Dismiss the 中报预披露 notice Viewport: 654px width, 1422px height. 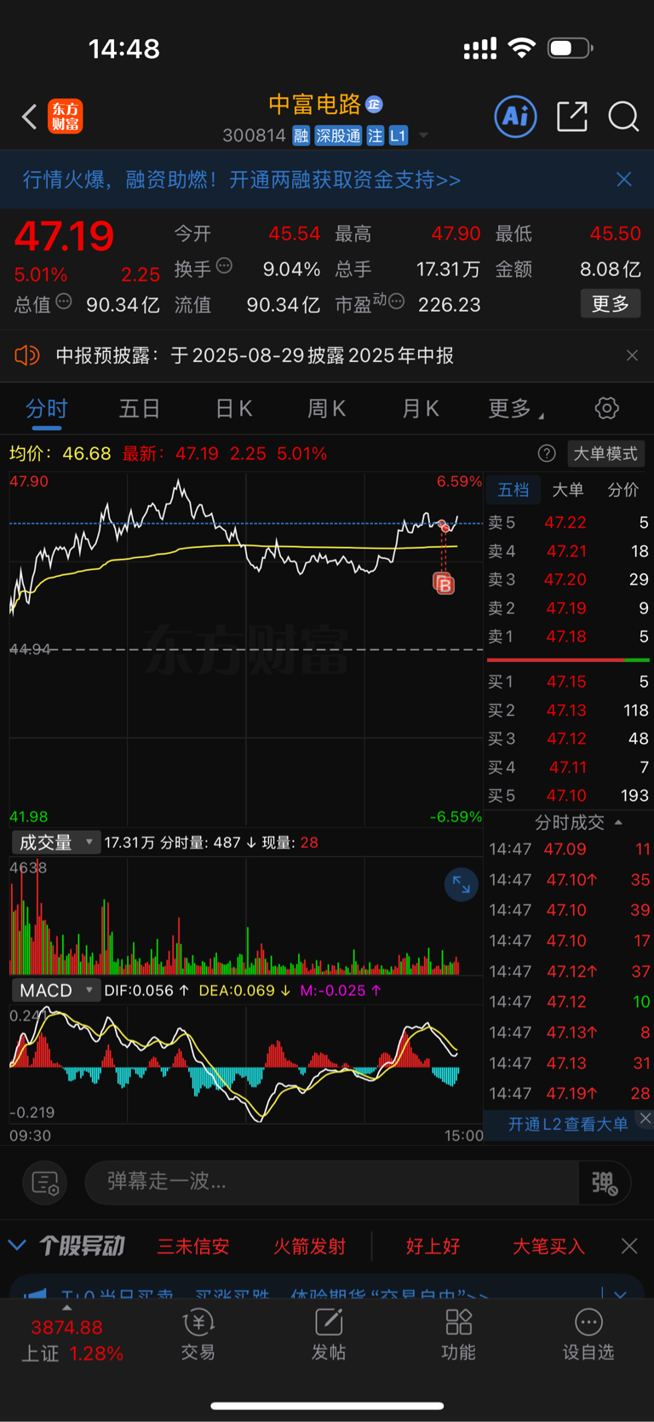click(632, 355)
